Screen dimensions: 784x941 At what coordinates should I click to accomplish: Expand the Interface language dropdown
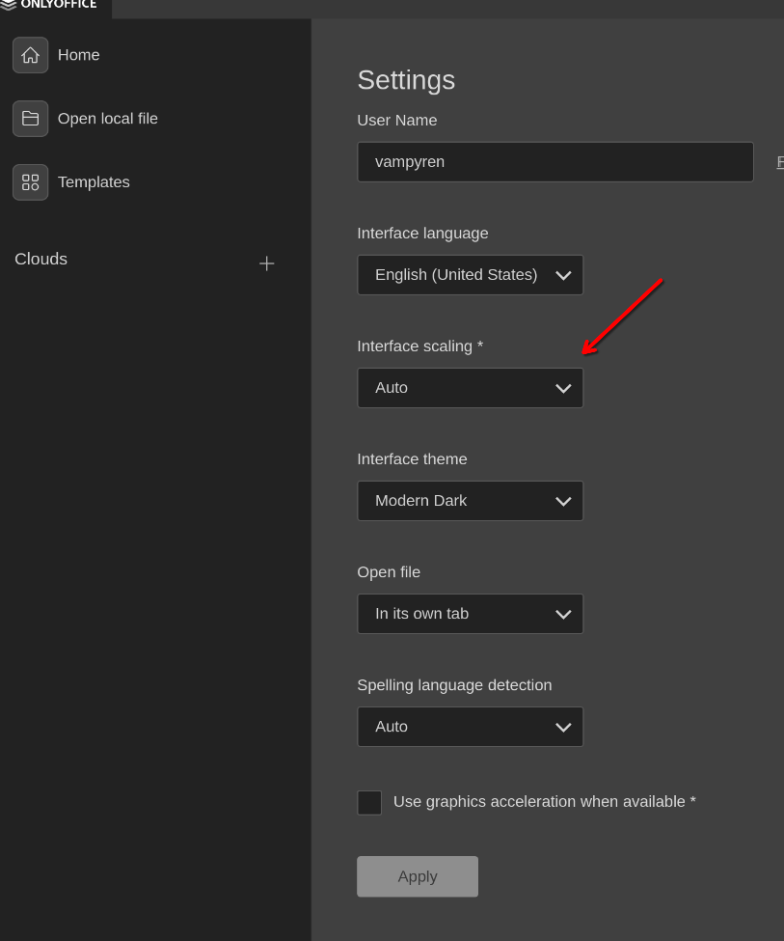coord(470,275)
